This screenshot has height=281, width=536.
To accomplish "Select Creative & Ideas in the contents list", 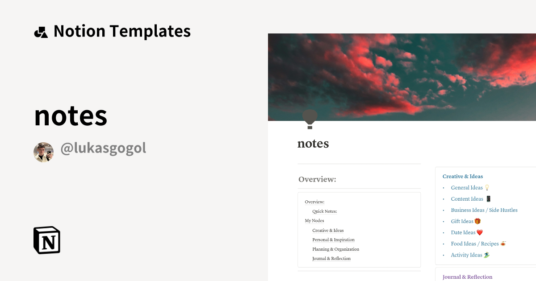I will pos(328,230).
